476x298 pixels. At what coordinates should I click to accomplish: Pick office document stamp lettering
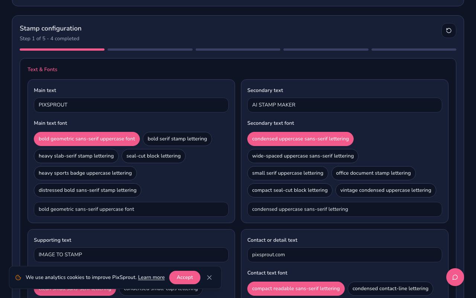point(373,173)
